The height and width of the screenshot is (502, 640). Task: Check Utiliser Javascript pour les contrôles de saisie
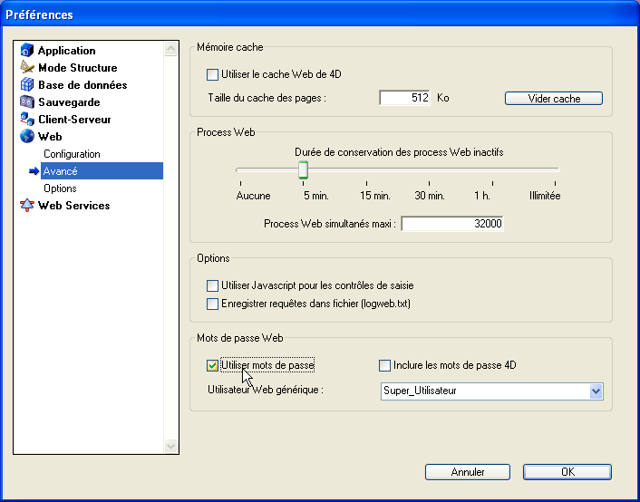pos(213,286)
